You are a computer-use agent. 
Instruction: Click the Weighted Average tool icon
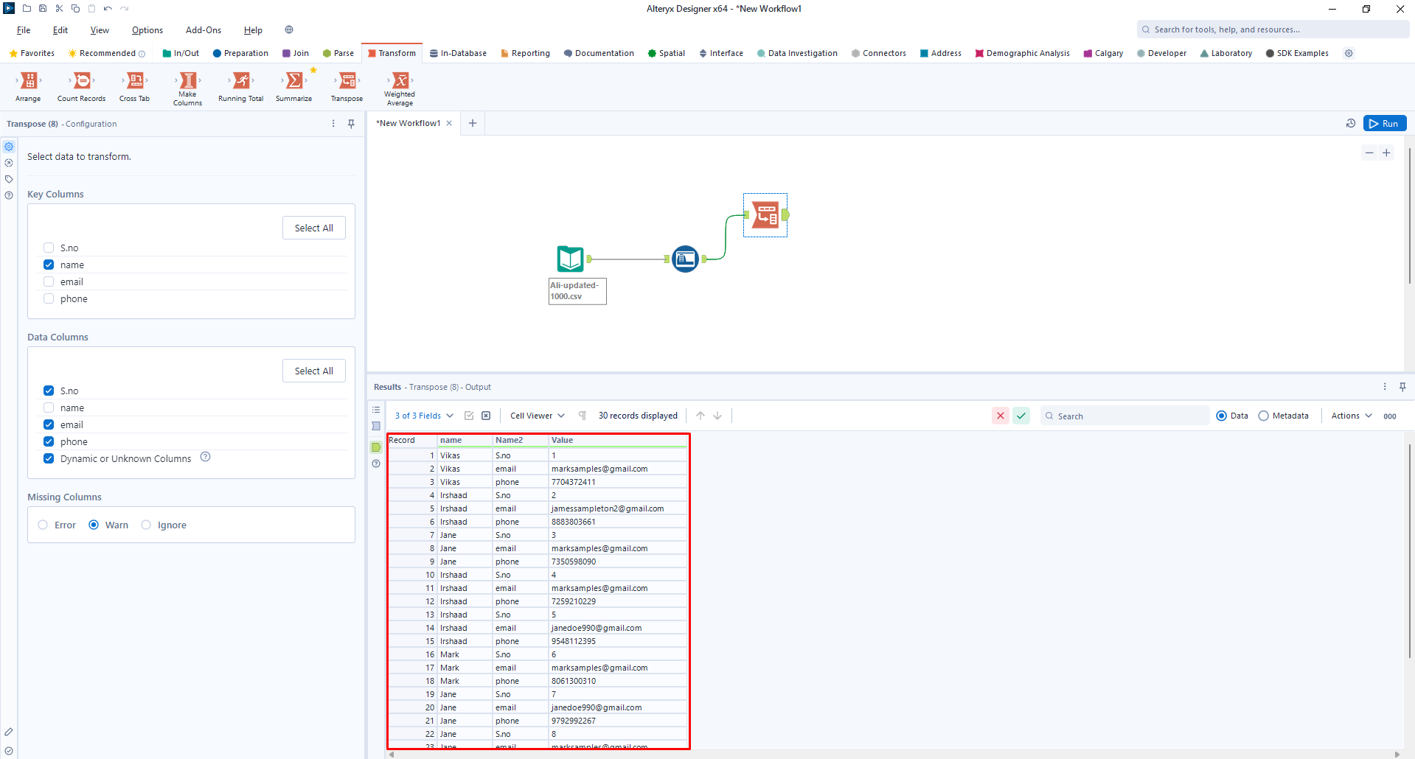400,80
